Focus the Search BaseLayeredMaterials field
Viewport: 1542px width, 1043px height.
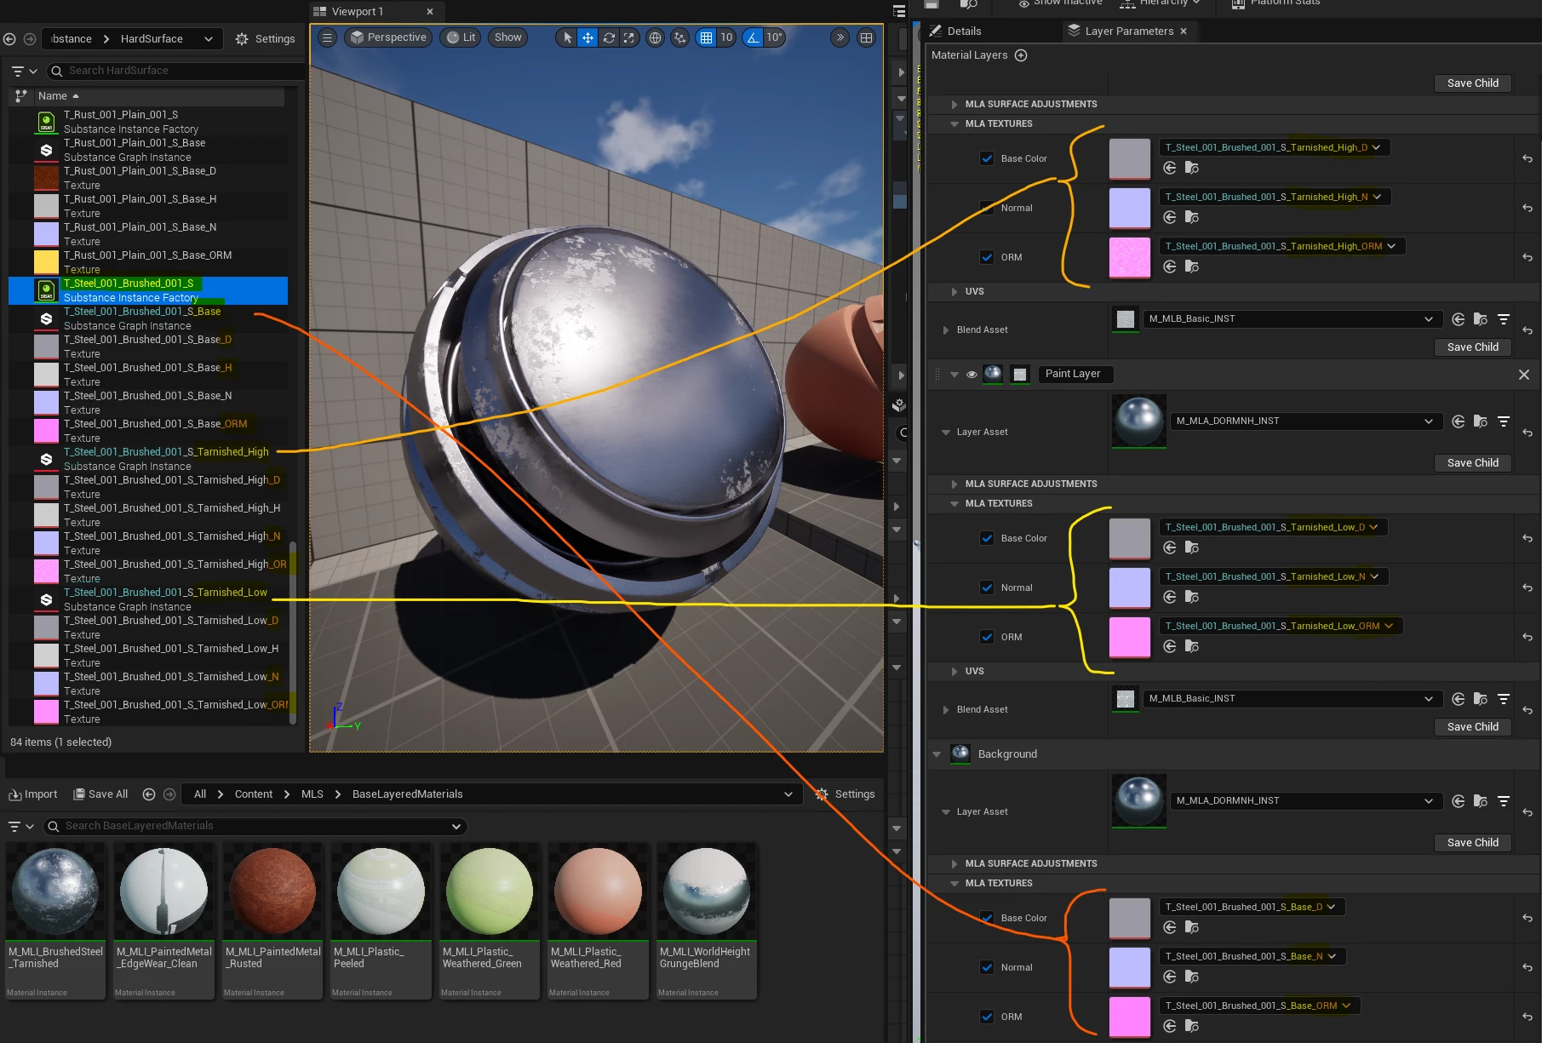255,826
